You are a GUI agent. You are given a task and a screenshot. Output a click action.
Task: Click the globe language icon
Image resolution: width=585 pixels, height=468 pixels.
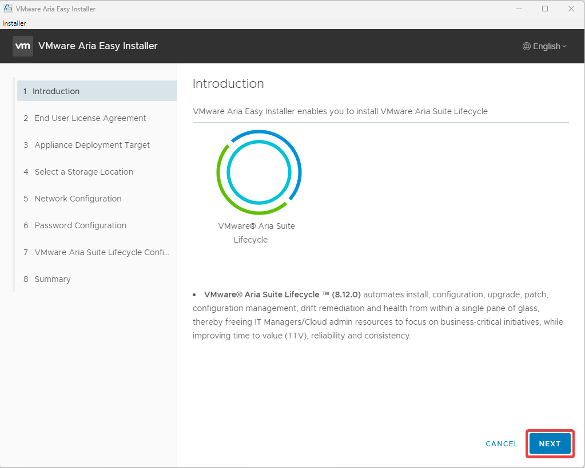pyautogui.click(x=527, y=46)
